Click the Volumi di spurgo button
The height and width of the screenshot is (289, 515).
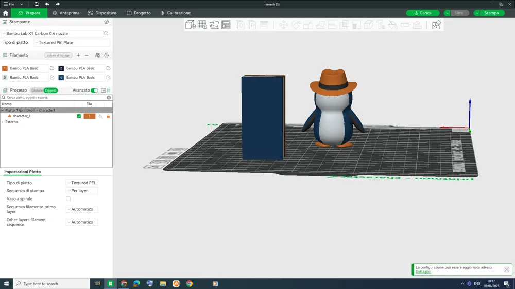pyautogui.click(x=58, y=55)
